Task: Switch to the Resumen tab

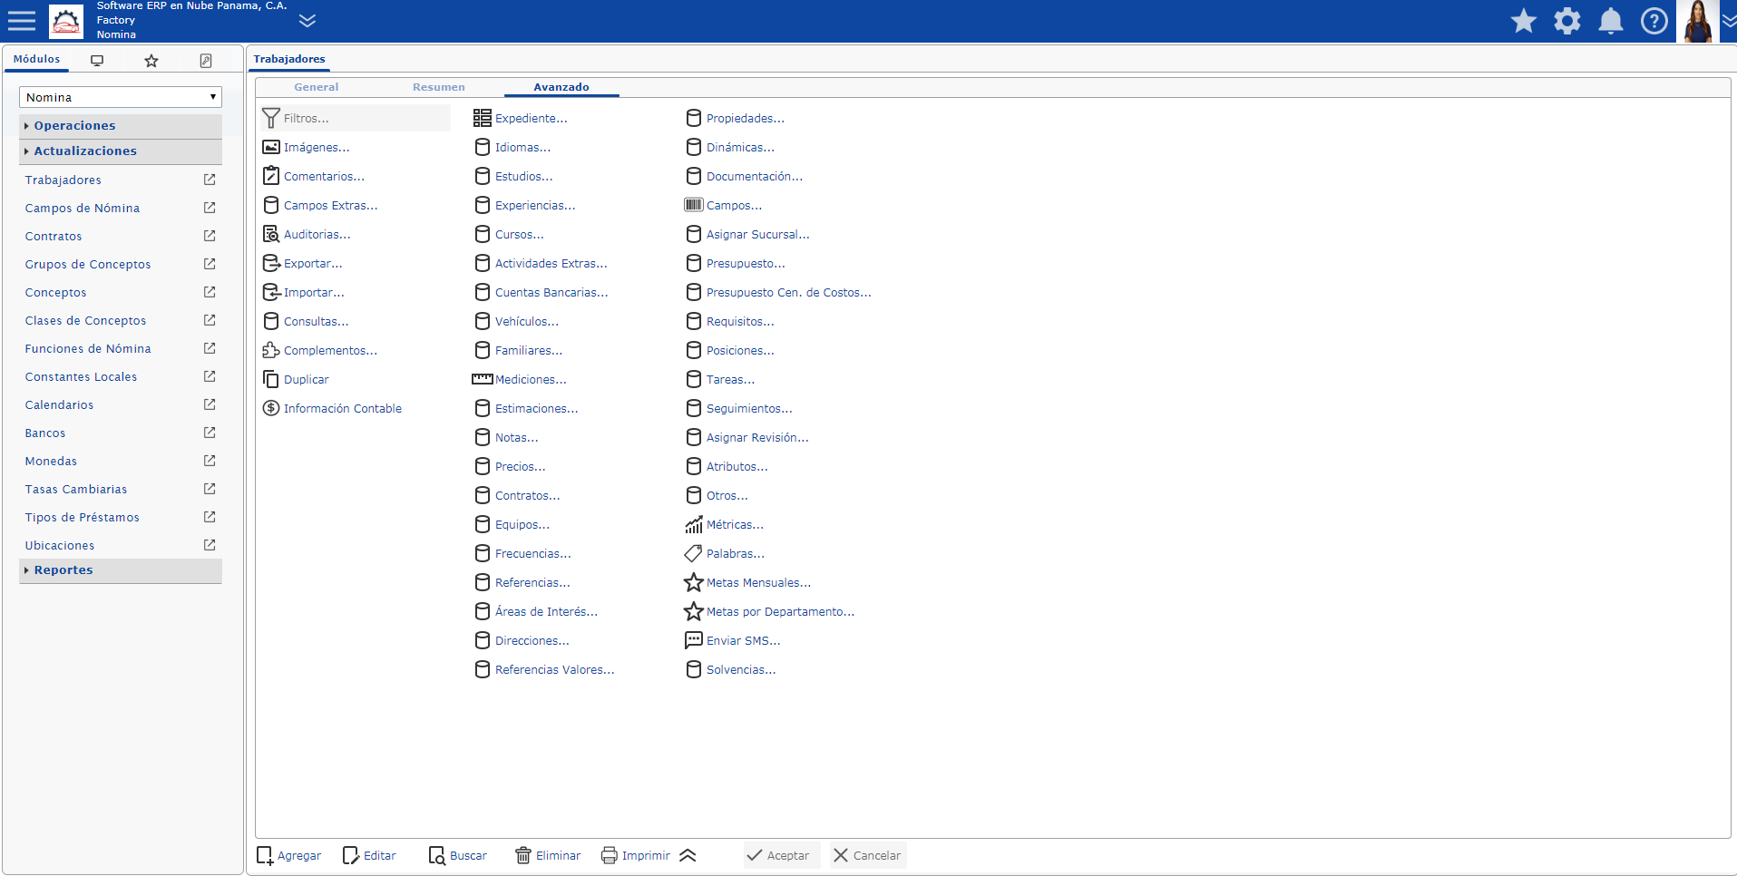Action: pos(439,87)
